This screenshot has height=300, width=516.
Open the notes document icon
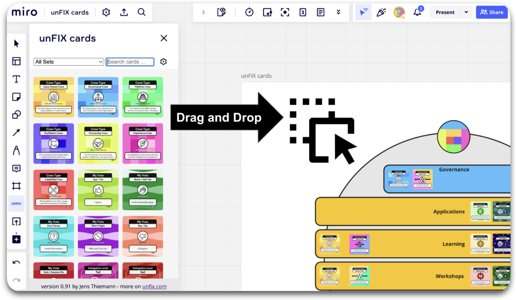[321, 12]
